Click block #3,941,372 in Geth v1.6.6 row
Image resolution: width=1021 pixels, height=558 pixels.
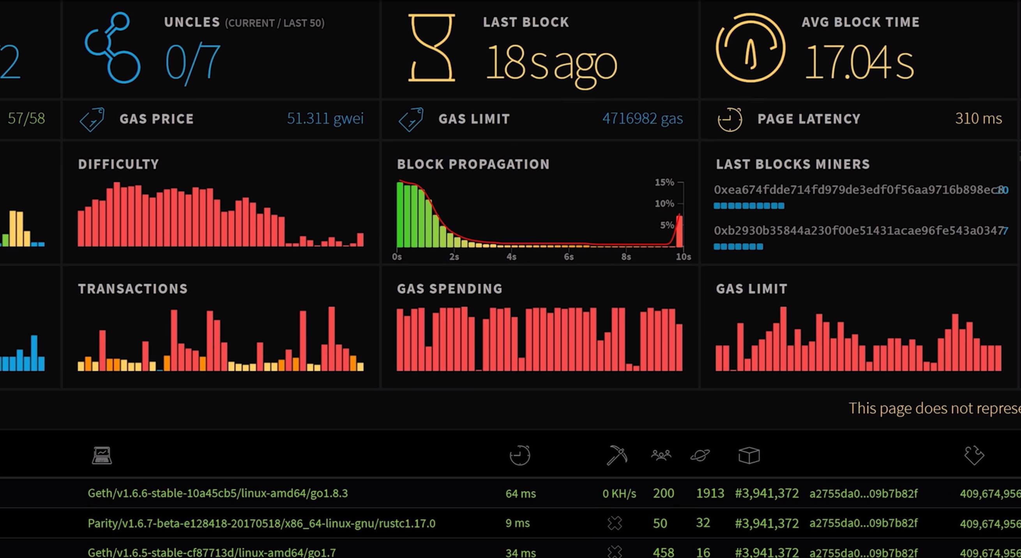[767, 493]
